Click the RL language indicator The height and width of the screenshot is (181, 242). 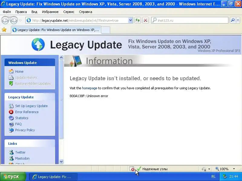click(x=214, y=176)
